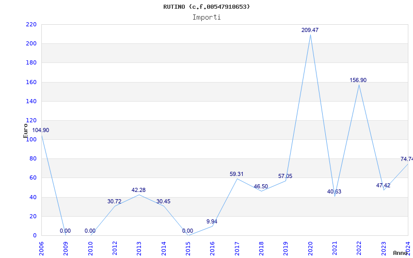Viewport: 413px width, 258px height.
Task: Click the 0.00 label above 2010
Action: tap(90, 231)
